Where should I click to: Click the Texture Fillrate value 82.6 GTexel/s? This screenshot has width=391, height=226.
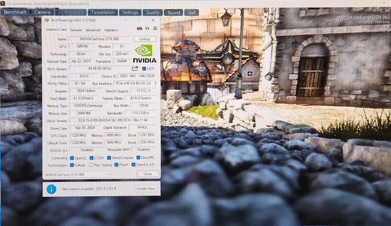(x=140, y=98)
